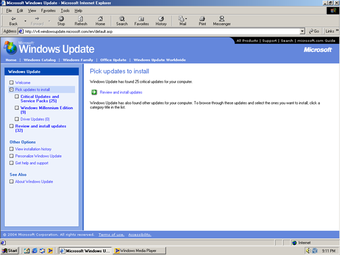Viewport: 340px width, 255px height.
Task: Collapse the Pick updates to install node
Action: click(12, 89)
